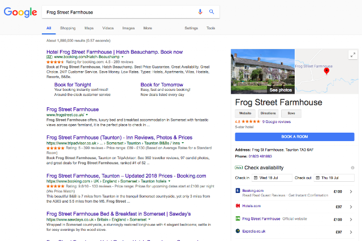The height and width of the screenshot is (241, 362).
Task: Click the Save button in knowledge panel
Action: (291, 113)
